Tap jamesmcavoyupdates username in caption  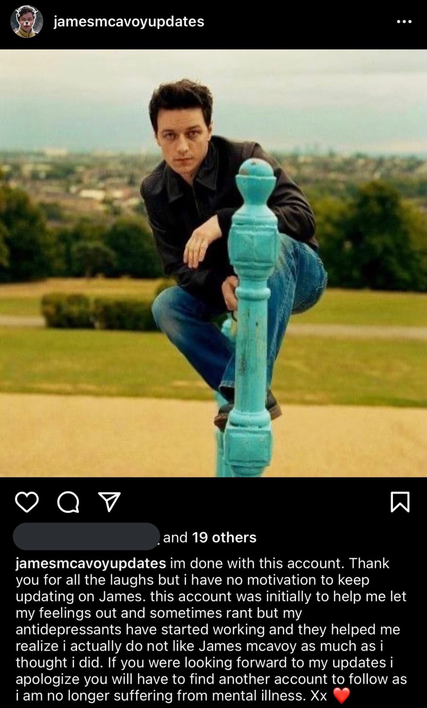pyautogui.click(x=91, y=563)
